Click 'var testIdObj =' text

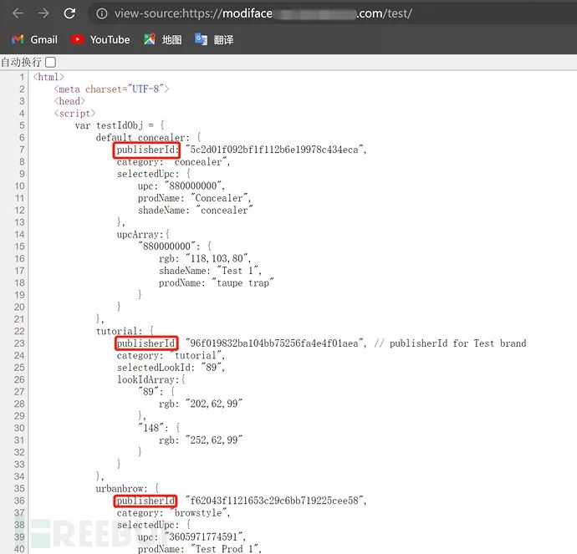click(115, 125)
